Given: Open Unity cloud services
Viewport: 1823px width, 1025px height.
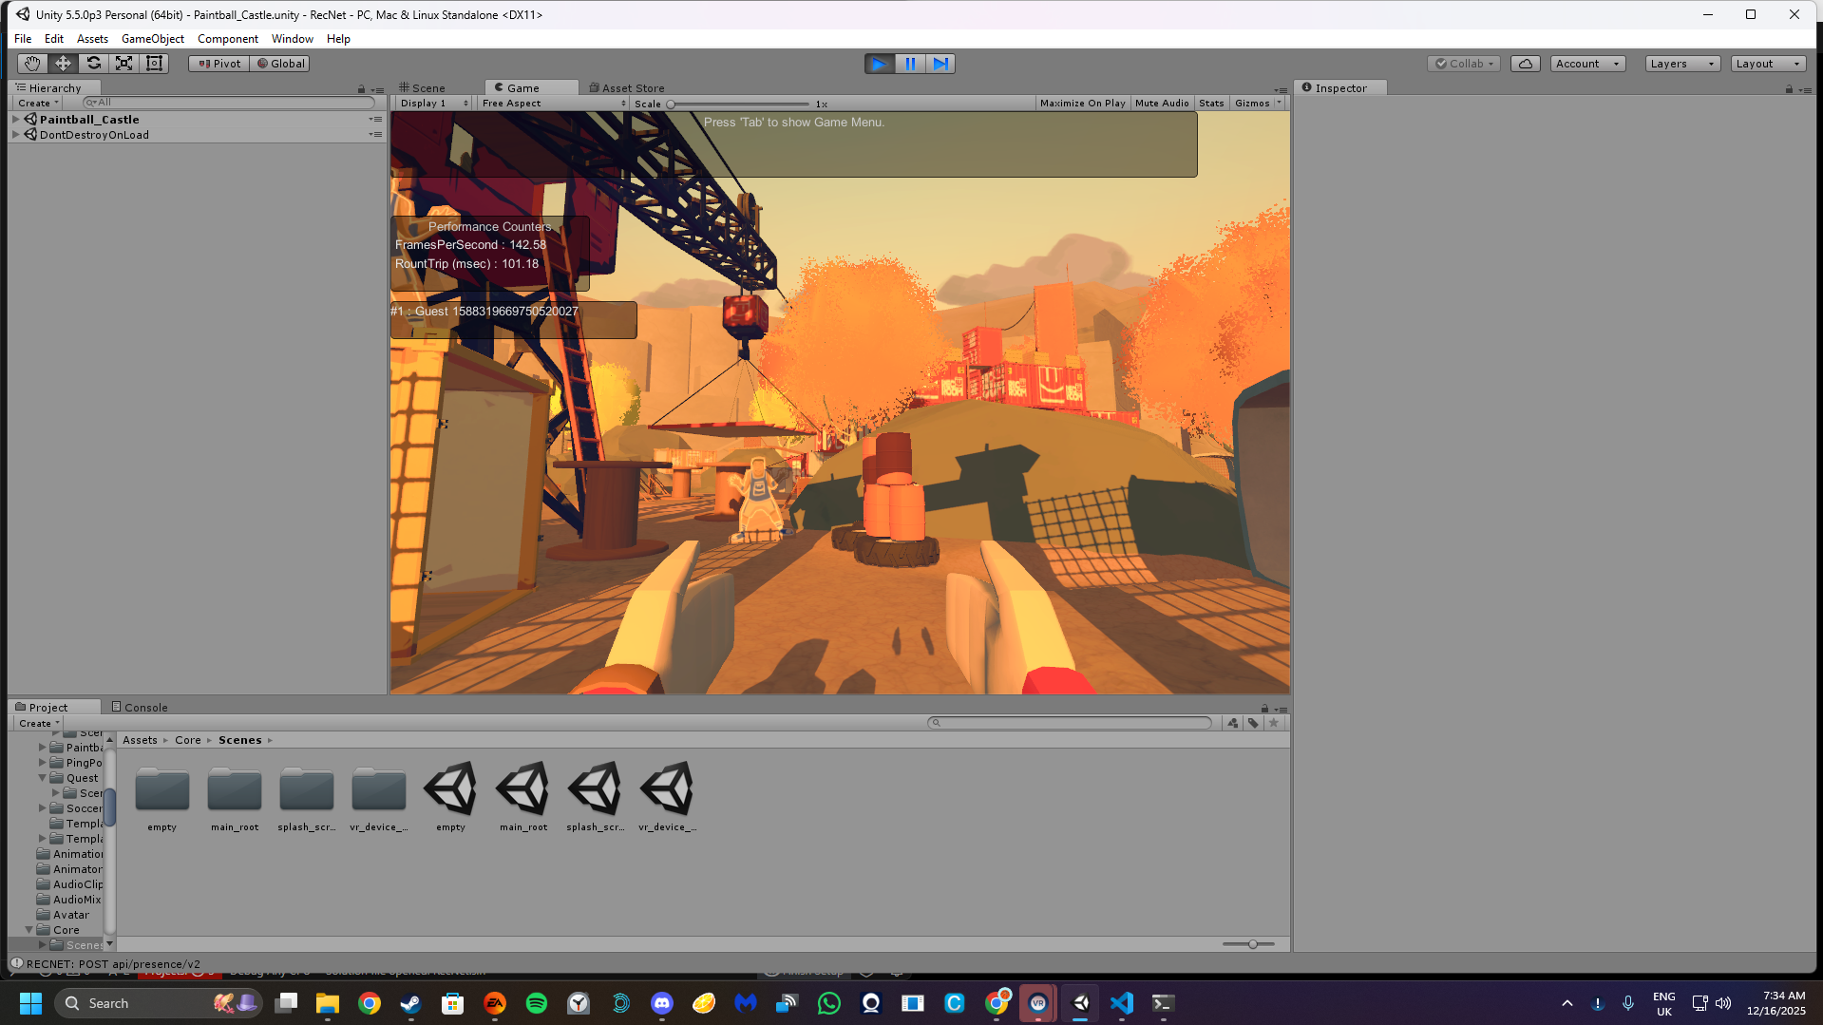Looking at the screenshot, I should 1526,64.
